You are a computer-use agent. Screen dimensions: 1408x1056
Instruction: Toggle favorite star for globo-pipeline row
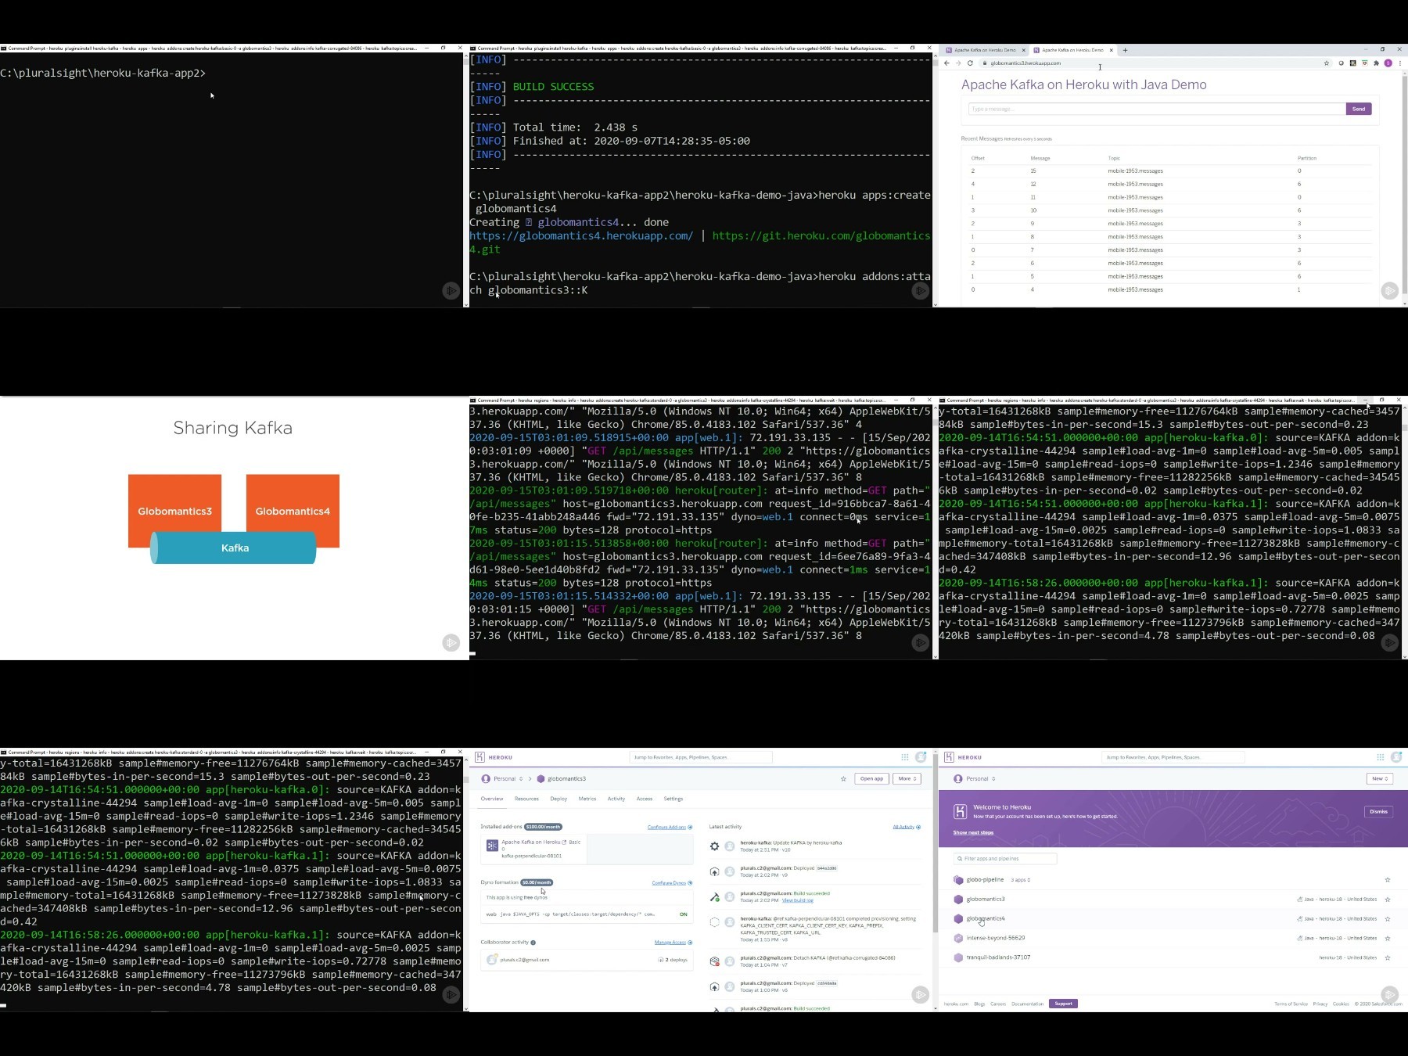click(1388, 880)
